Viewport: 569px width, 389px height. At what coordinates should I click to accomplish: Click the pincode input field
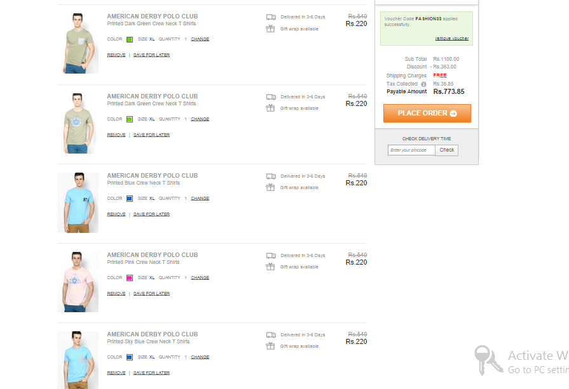point(411,150)
